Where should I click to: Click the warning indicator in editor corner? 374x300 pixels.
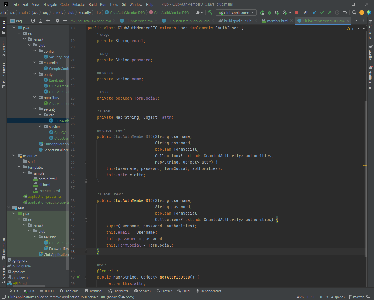click(x=350, y=28)
